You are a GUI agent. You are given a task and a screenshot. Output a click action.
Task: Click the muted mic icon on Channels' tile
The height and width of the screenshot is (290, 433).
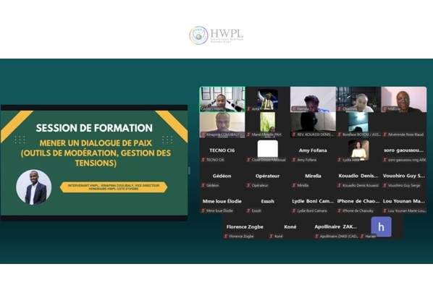pos(340,109)
